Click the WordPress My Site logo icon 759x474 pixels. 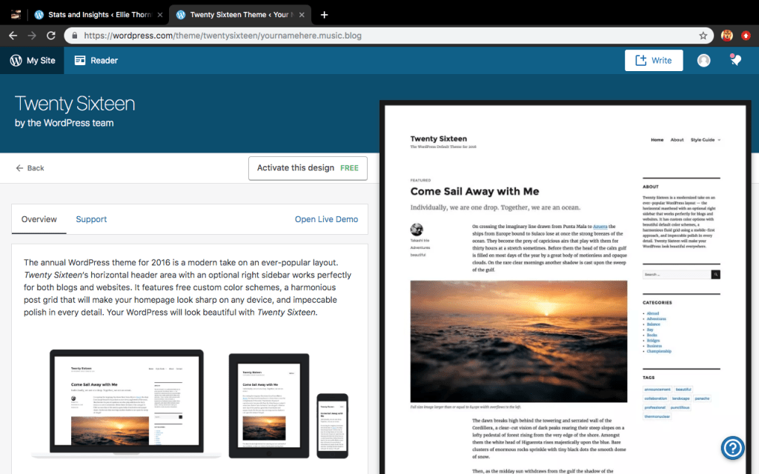16,61
